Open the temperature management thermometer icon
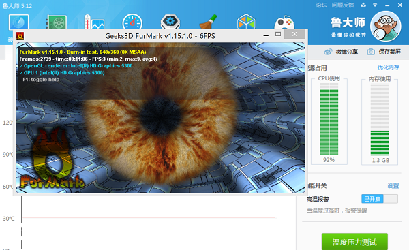Screen dimensions: 409x250 (x=94, y=22)
